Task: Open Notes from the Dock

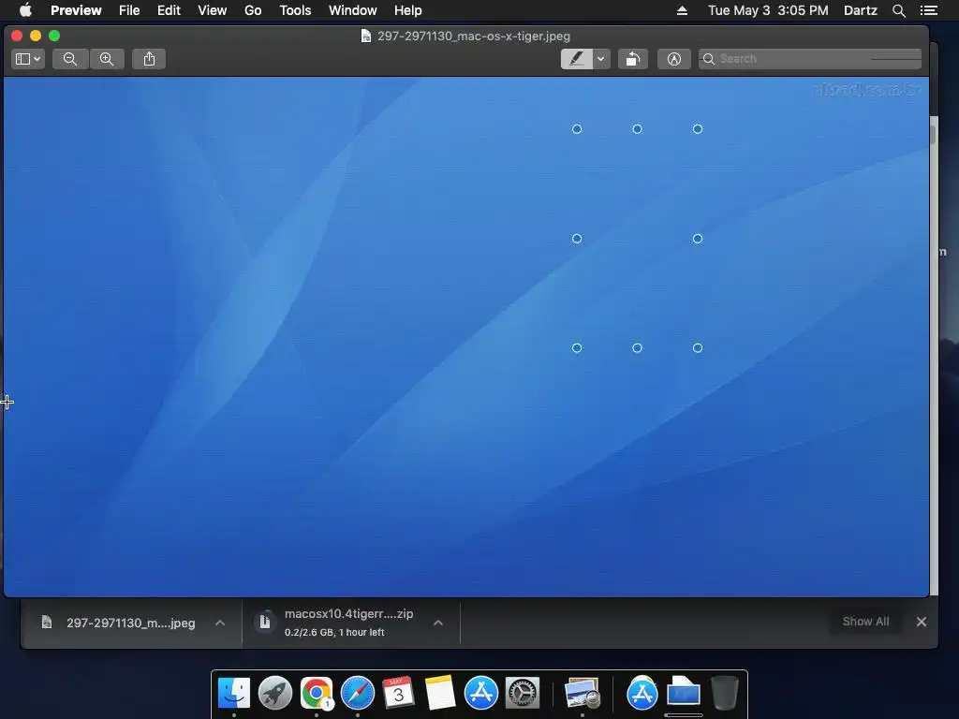Action: click(440, 693)
